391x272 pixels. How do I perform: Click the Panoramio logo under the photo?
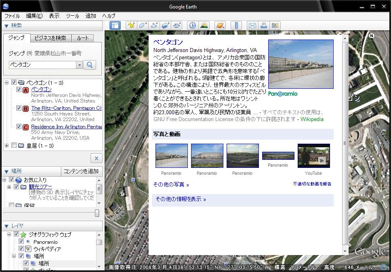coord(283,94)
